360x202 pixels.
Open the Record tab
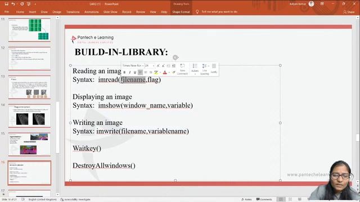point(127,12)
